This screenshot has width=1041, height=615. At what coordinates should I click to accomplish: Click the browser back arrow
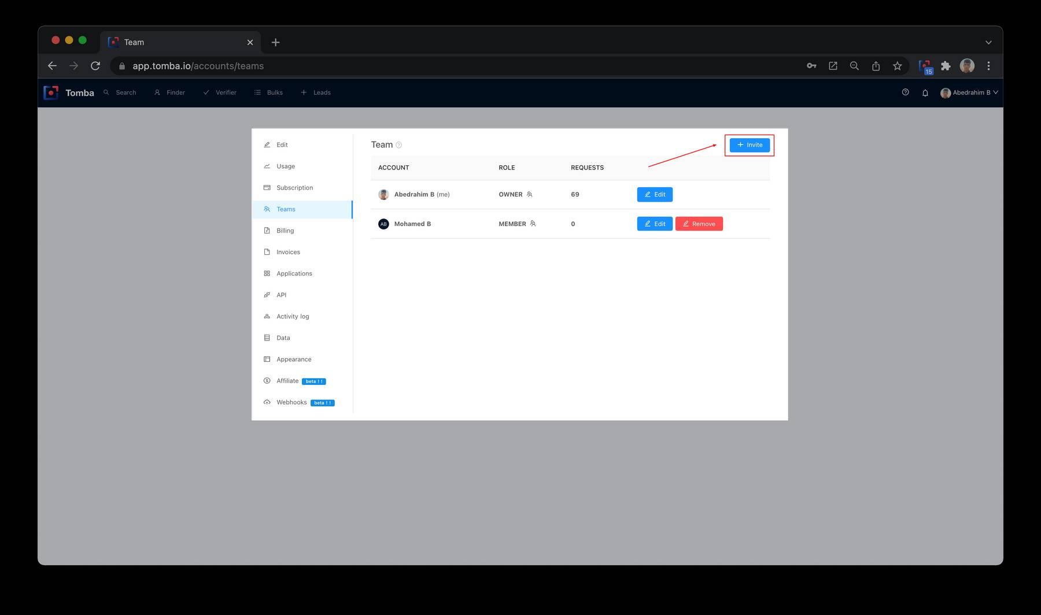[x=52, y=66]
